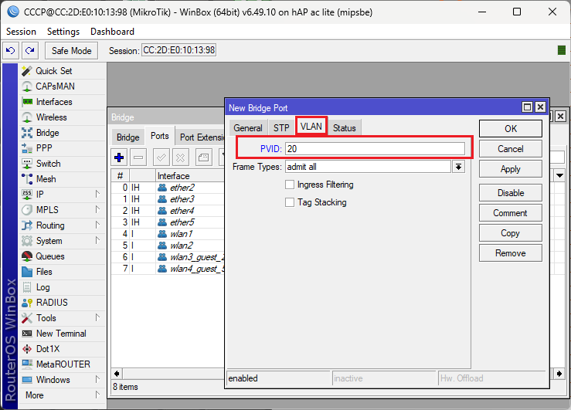Switch to the Ports tab in Bridge window
Image resolution: width=571 pixels, height=410 pixels.
pos(160,136)
